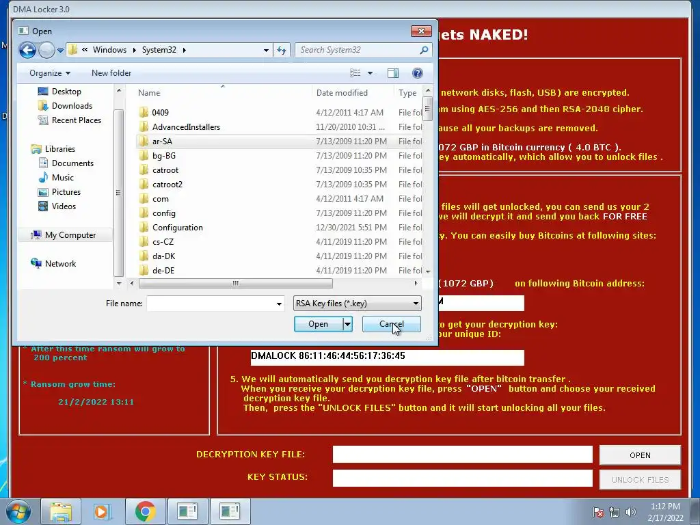The height and width of the screenshot is (525, 700).
Task: Click the file list vertical scrollbar thumb
Action: click(428, 108)
